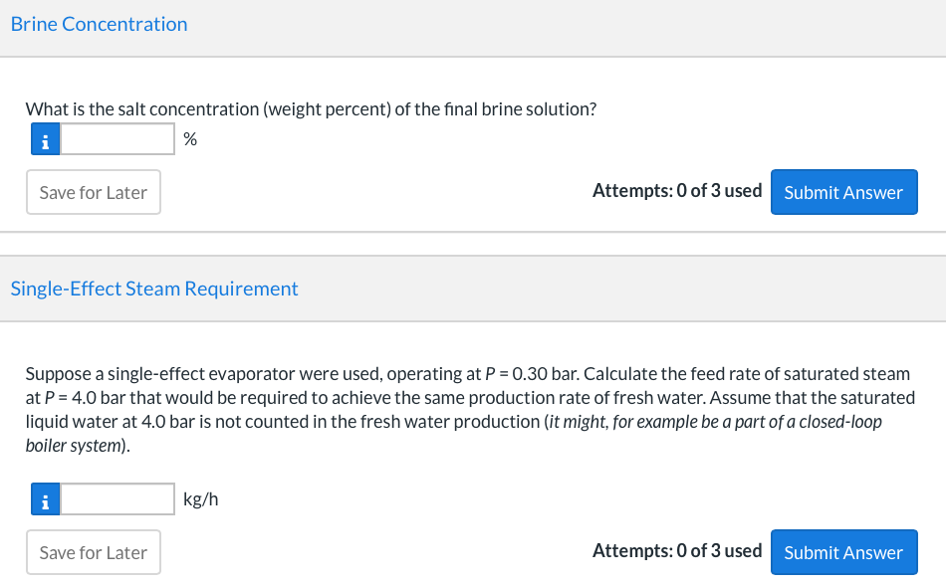The height and width of the screenshot is (587, 946).
Task: Click the salt concentration question text
Action: point(311,108)
